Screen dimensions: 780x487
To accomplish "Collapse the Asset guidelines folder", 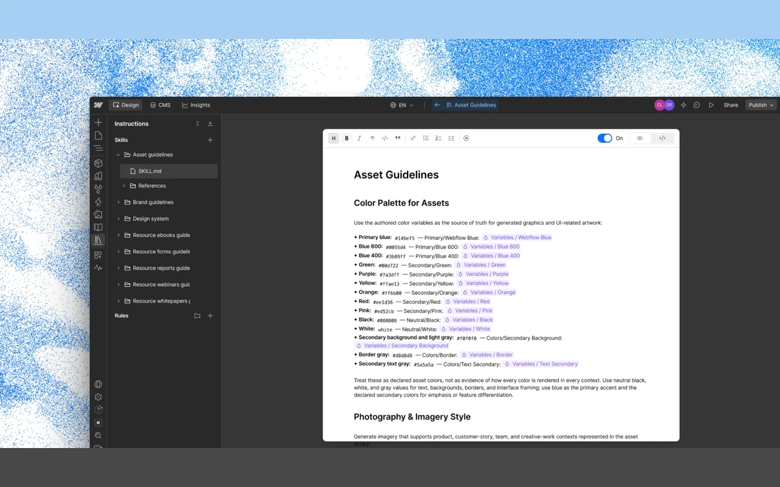I will (x=118, y=155).
